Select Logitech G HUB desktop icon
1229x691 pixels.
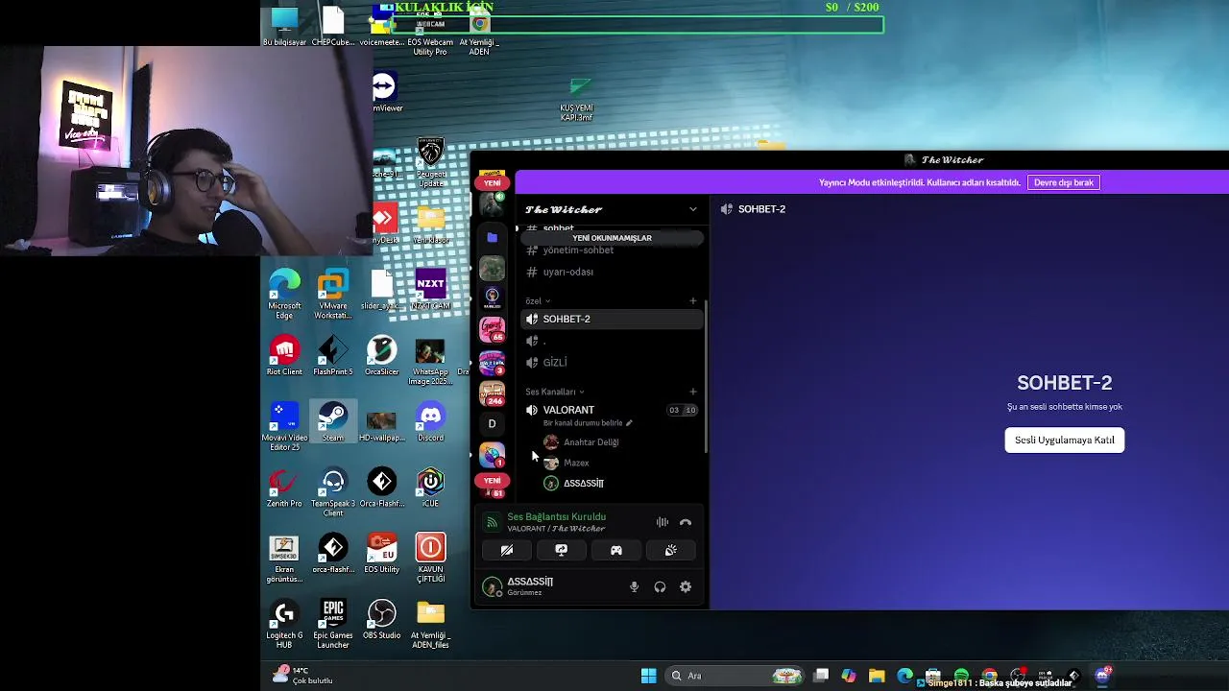pyautogui.click(x=283, y=624)
